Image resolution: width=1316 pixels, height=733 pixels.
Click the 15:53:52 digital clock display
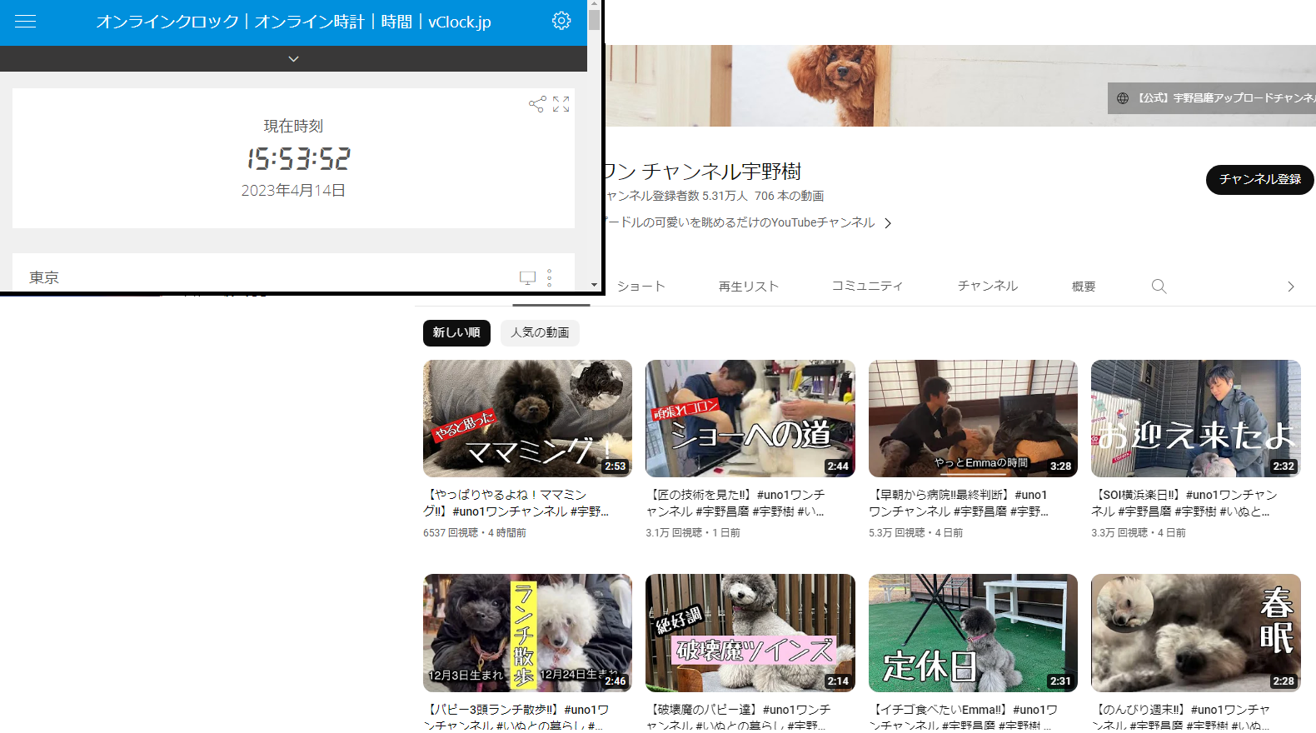click(x=299, y=159)
